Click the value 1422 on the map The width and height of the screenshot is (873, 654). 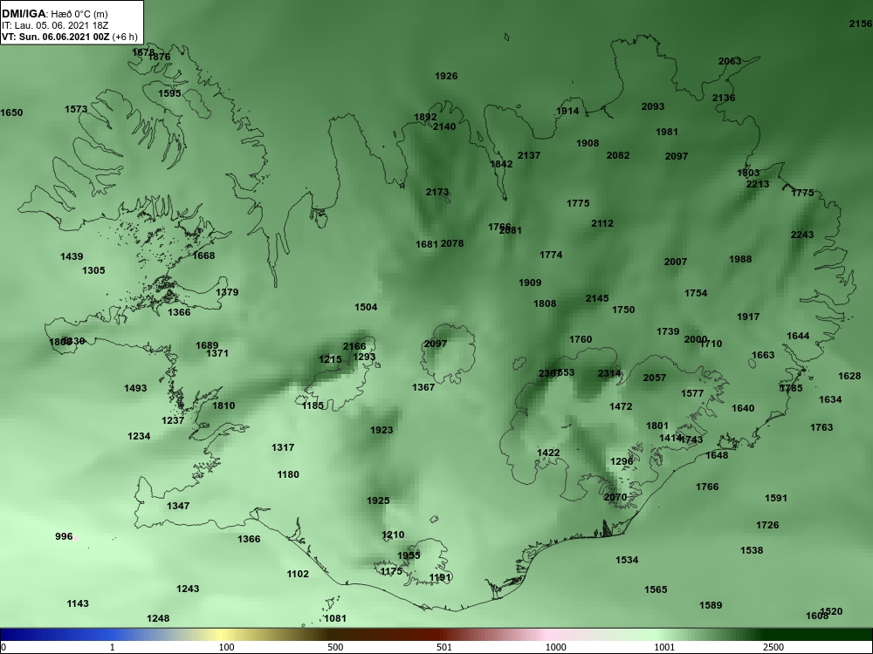(548, 453)
